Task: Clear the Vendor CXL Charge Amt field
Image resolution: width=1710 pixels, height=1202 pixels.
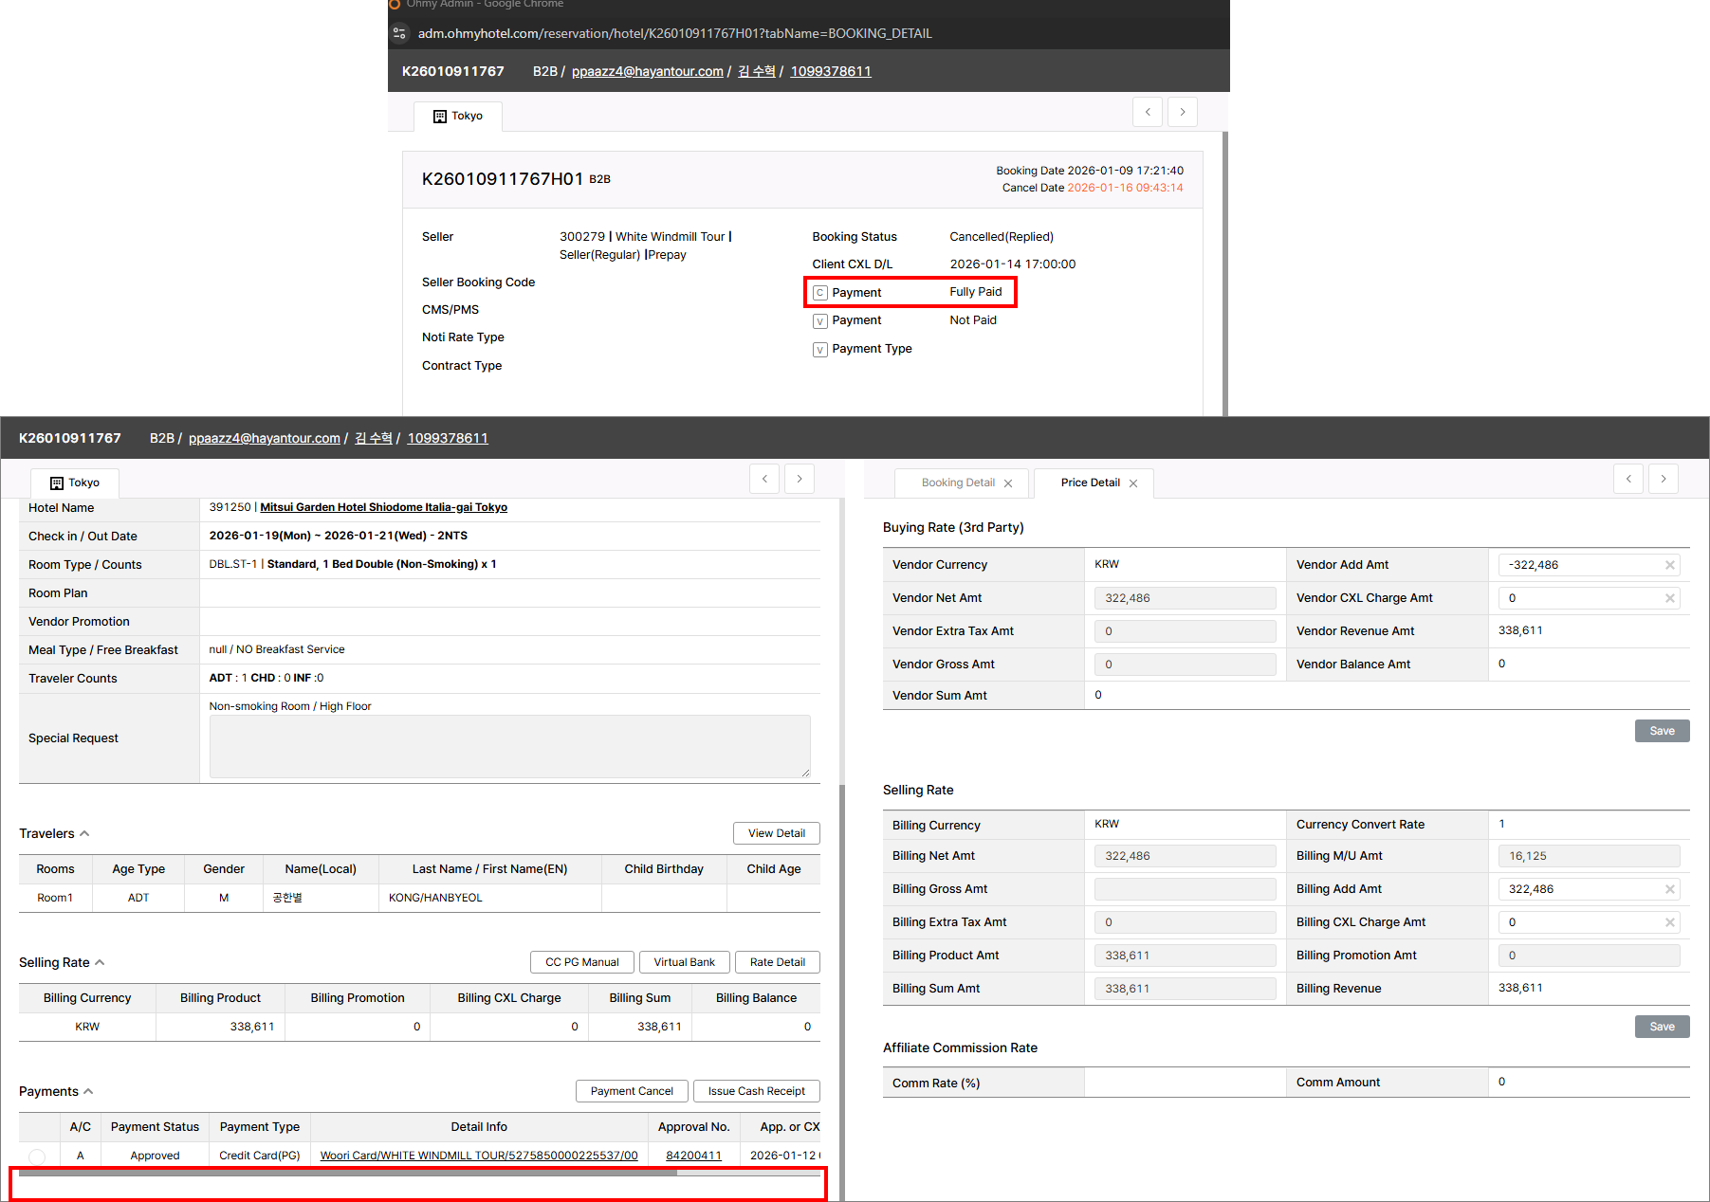Action: [x=1669, y=598]
